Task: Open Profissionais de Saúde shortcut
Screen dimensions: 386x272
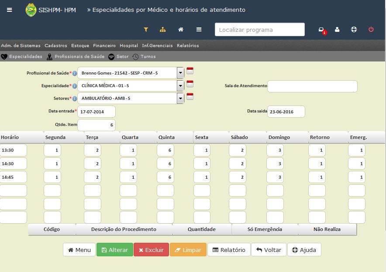Action: 76,57
